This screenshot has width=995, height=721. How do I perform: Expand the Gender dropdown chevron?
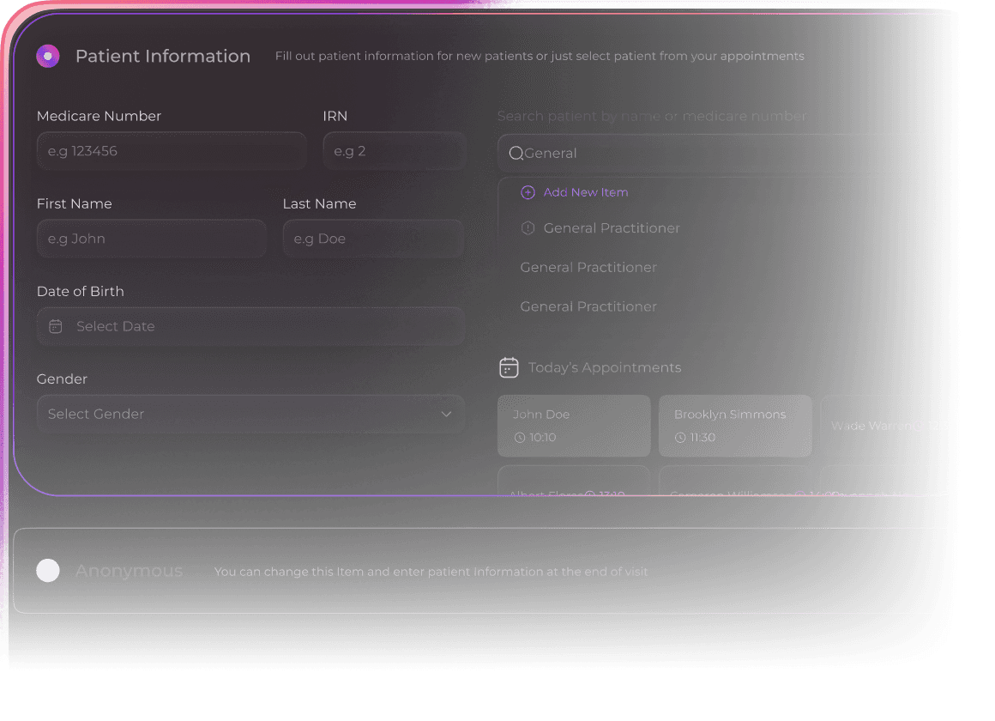[x=446, y=415]
